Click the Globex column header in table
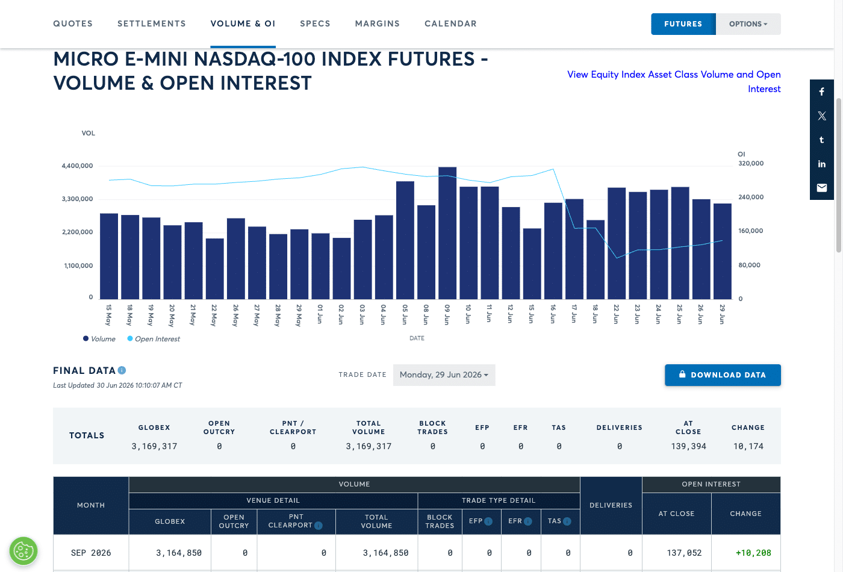843x572 pixels. pyautogui.click(x=170, y=521)
